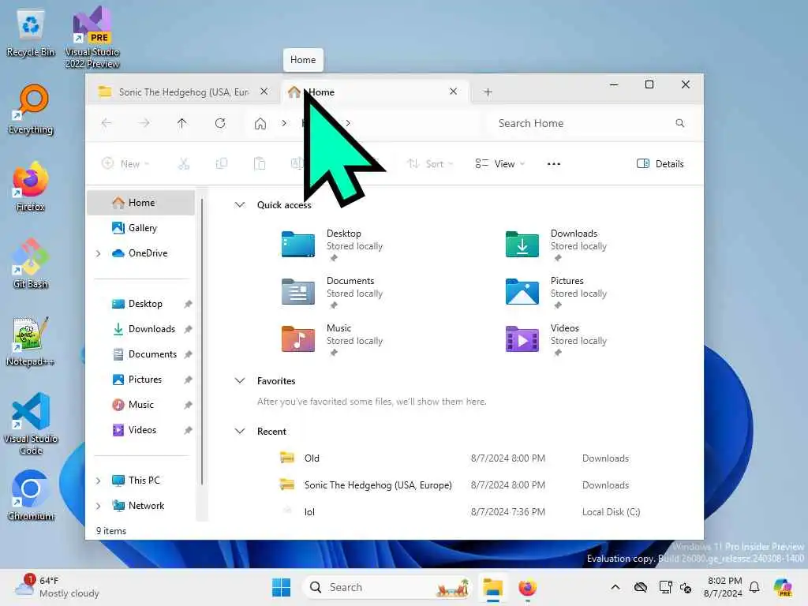Open Chromium desktop shortcut

coord(31,496)
